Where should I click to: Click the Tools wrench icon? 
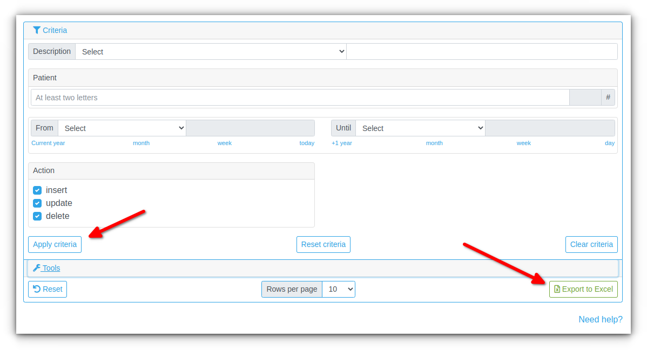[37, 268]
